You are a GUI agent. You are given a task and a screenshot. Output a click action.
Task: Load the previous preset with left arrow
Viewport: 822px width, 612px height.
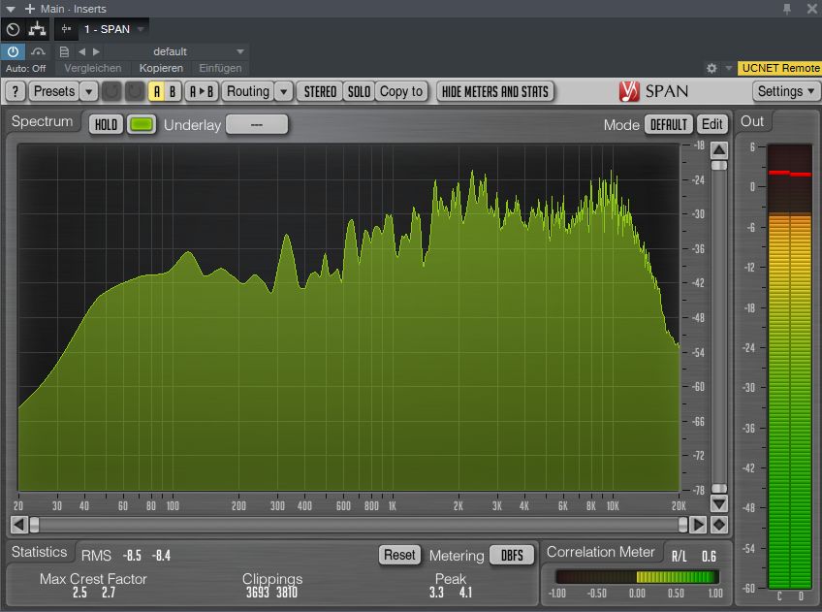[81, 51]
